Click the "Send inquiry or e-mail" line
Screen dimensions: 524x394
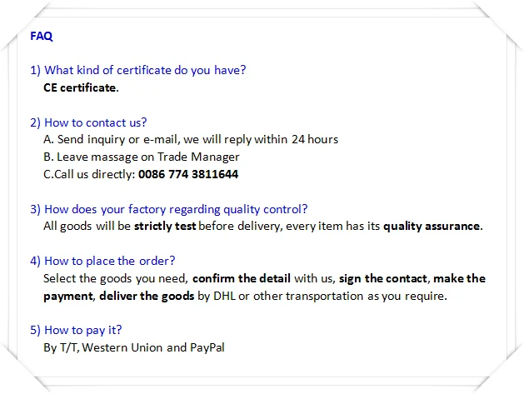click(110, 140)
